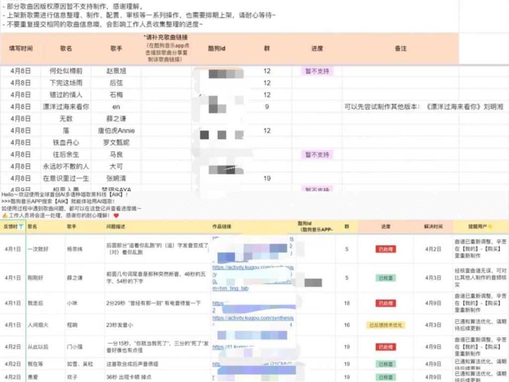Click the 备注 cell mentioning 刘明湘
Image resolution: width=509 pixels, height=382 pixels.
pyautogui.click(x=424, y=106)
